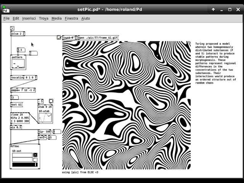The image size is (244, 183).
Task: Click the bang button above the wtab graph
Action: point(51,101)
